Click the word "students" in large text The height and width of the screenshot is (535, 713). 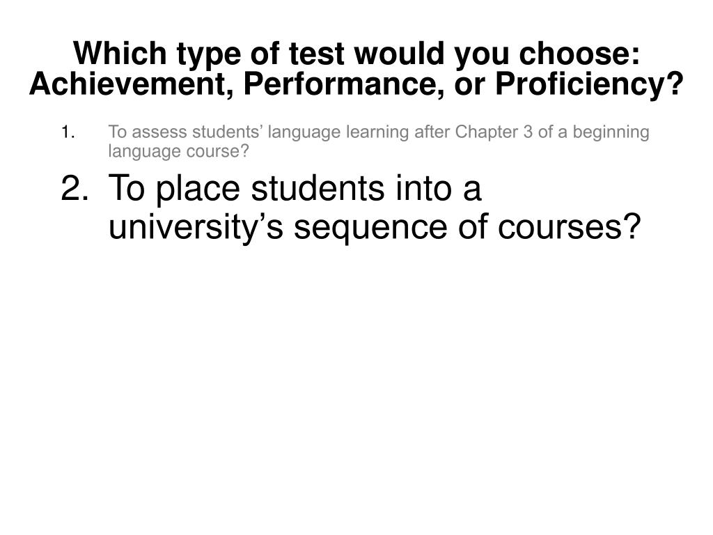pyautogui.click(x=318, y=188)
